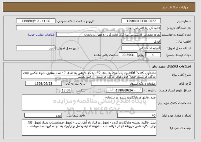Click the remaining time field 00:24:31
Screen dimensions: 201x142
(x=128, y=55)
